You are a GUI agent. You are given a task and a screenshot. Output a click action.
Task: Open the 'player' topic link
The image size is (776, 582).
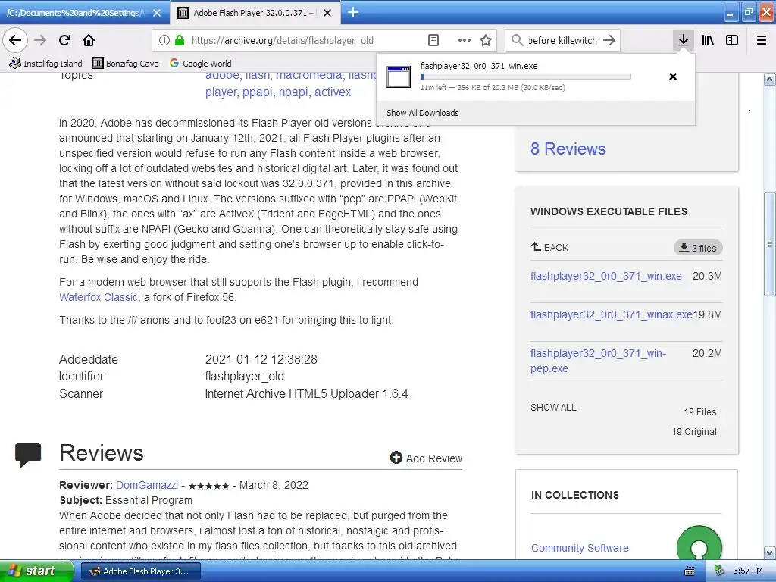(221, 92)
